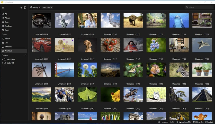Click the Skoutpust folder icon

pos(5,59)
